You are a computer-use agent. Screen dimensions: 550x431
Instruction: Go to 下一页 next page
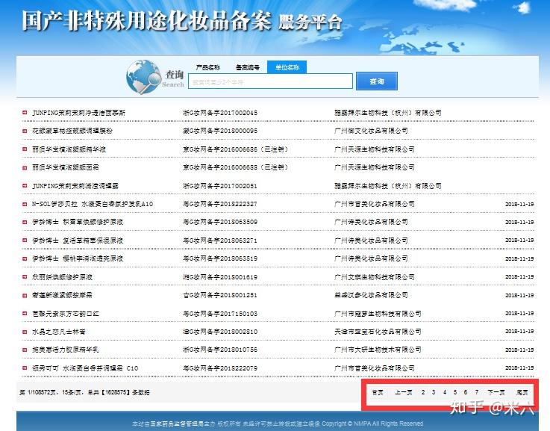click(x=496, y=392)
